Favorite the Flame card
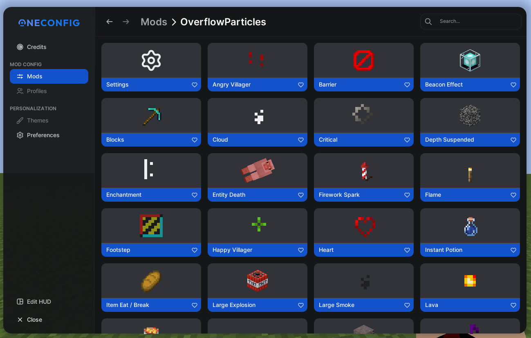Screen dimensions: 531x338 click(x=513, y=195)
